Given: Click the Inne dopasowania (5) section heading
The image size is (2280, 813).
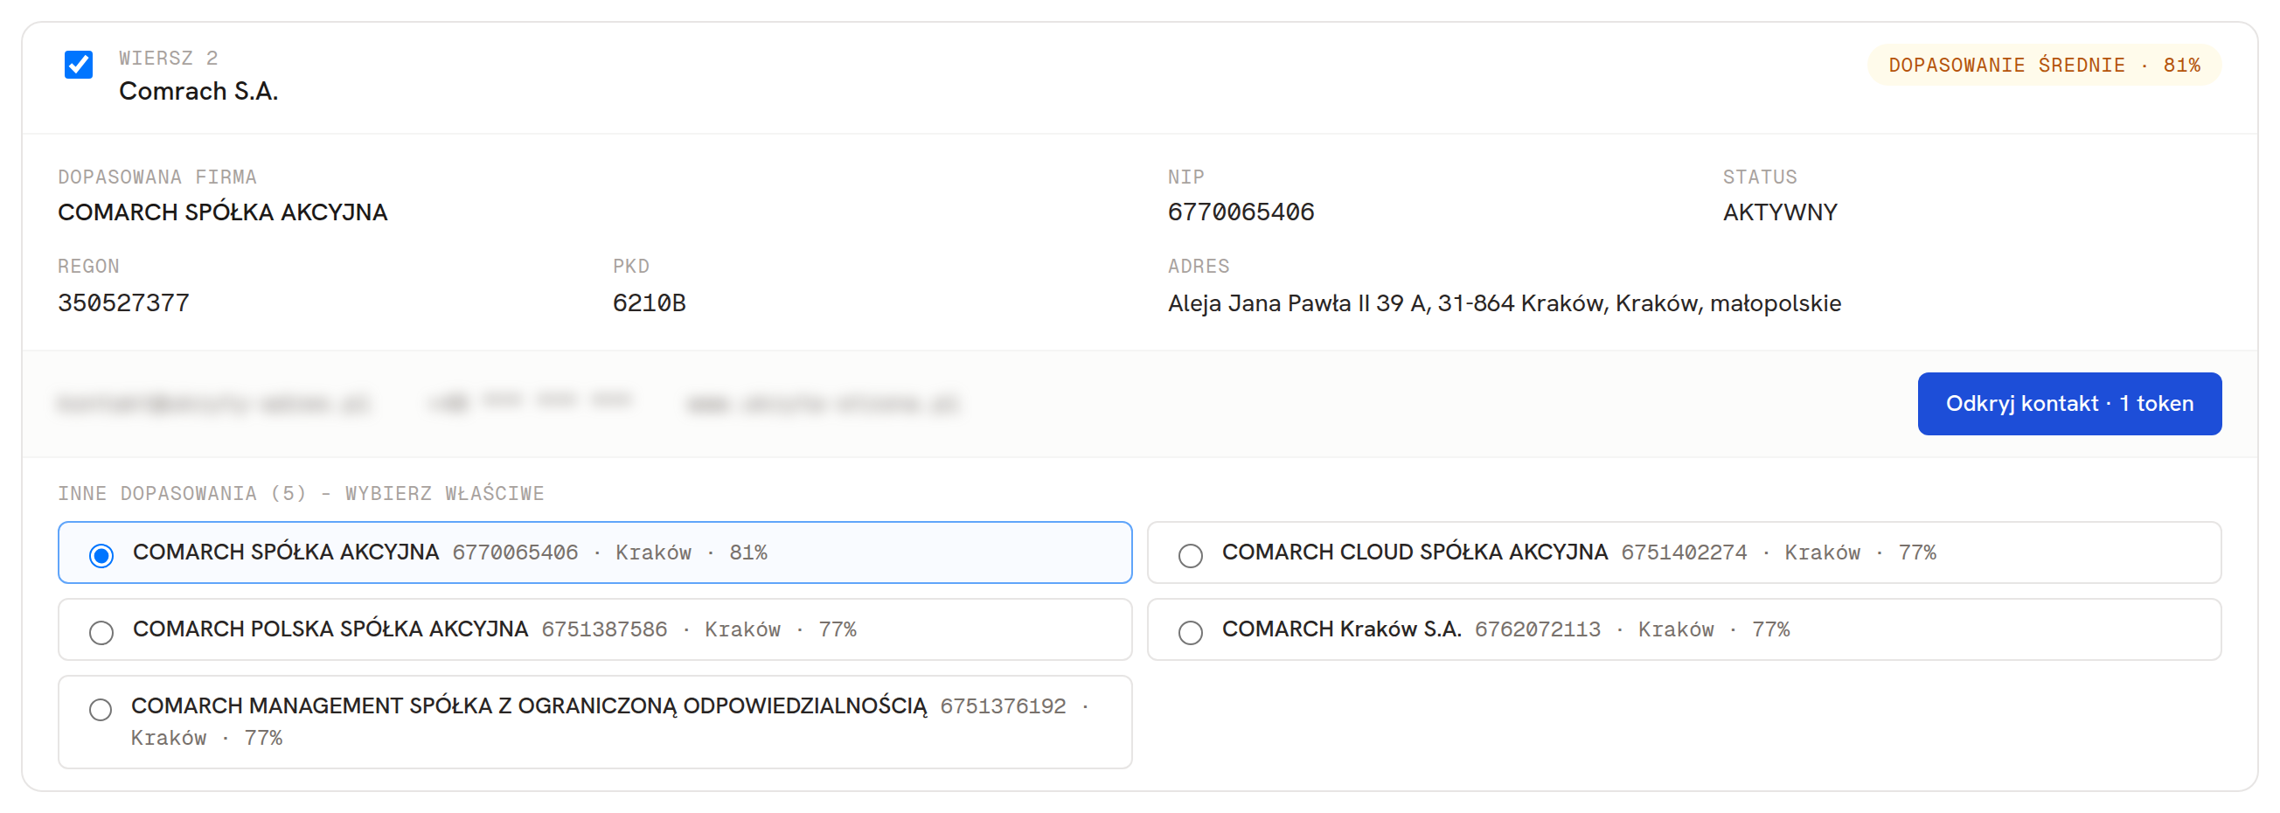Looking at the screenshot, I should coord(301,493).
